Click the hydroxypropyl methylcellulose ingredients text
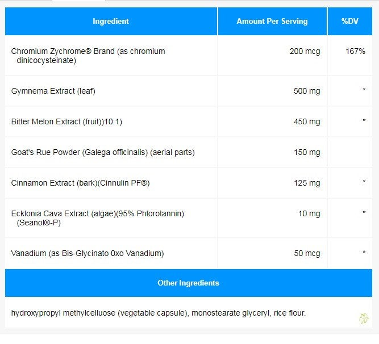Image resolution: width=379 pixels, height=344 pixels. click(x=158, y=313)
